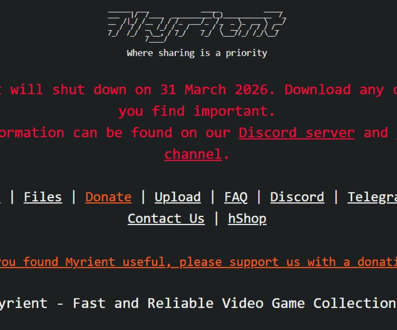
Task: Click the 'can be found on our' text
Action: pyautogui.click(x=152, y=133)
